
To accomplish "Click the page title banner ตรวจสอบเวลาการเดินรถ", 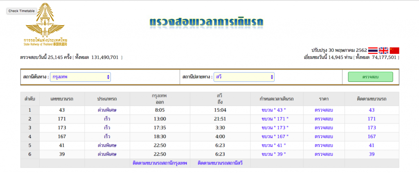I will point(206,22).
